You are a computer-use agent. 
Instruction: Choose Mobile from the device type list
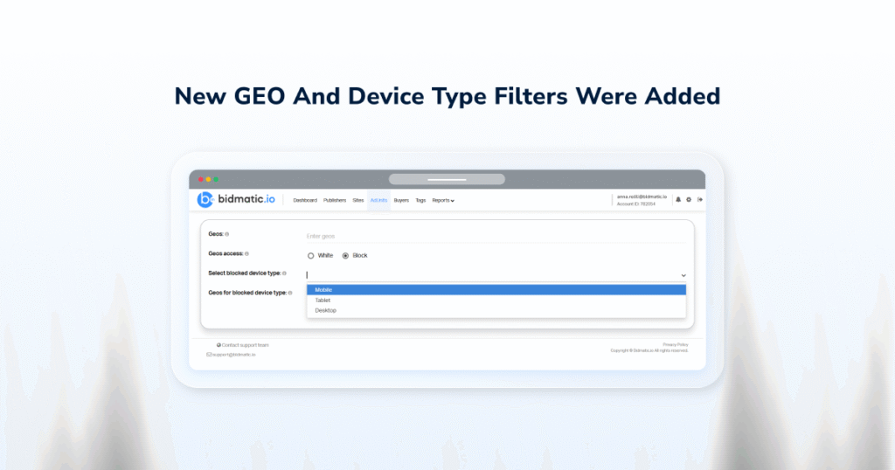[x=496, y=290]
